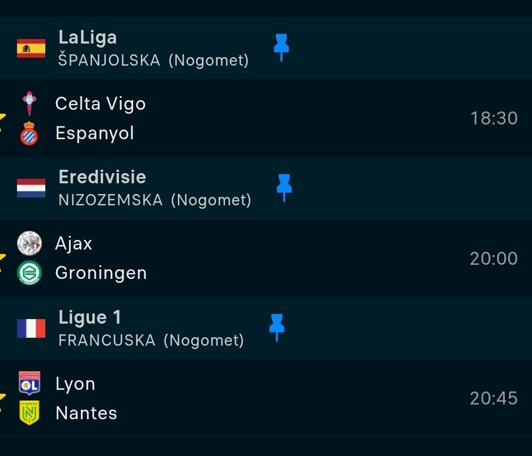Click the Spain flag icon
Viewport: 532px width, 456px height.
point(31,48)
